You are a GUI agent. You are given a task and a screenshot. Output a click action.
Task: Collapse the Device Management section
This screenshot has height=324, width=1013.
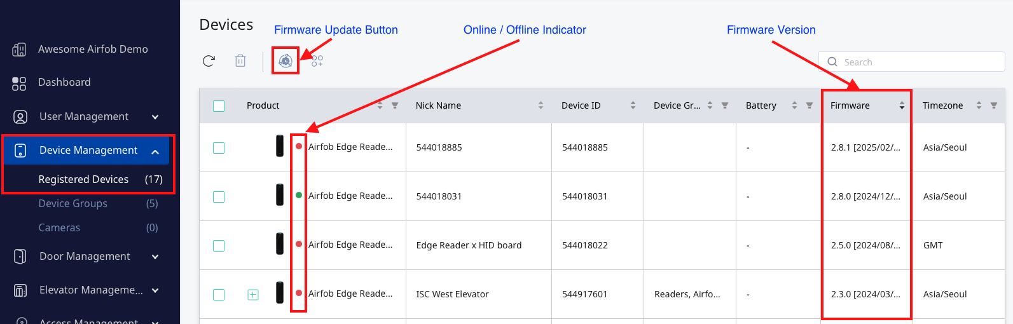click(x=155, y=151)
